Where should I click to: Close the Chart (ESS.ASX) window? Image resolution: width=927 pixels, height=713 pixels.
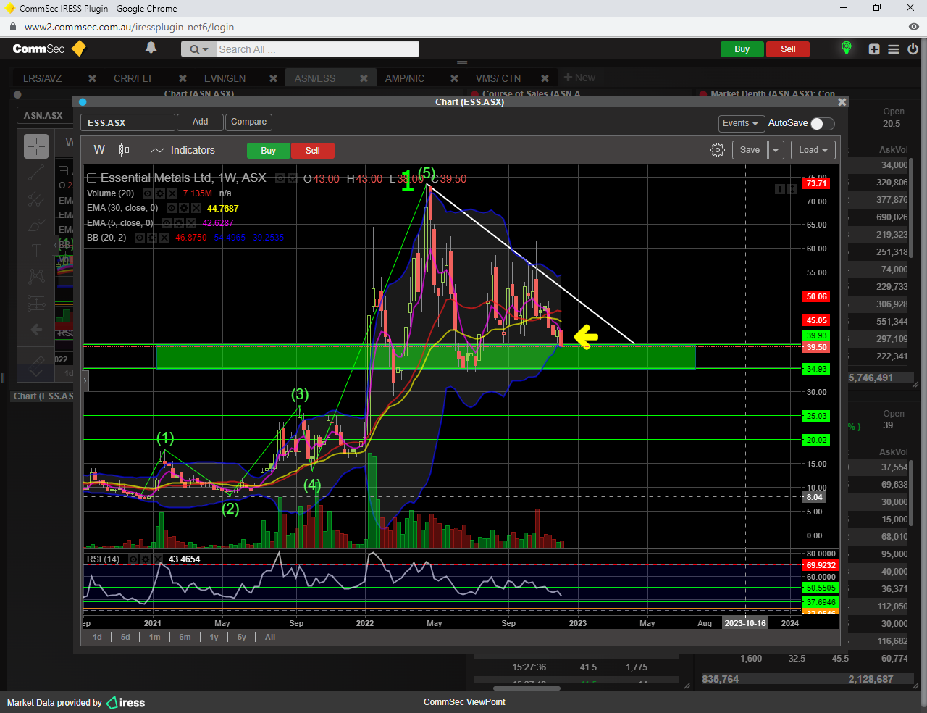[842, 102]
